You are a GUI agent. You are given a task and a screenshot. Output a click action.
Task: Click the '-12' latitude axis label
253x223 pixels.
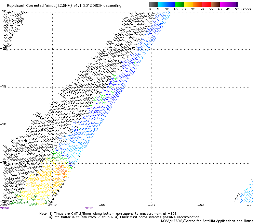3,49
